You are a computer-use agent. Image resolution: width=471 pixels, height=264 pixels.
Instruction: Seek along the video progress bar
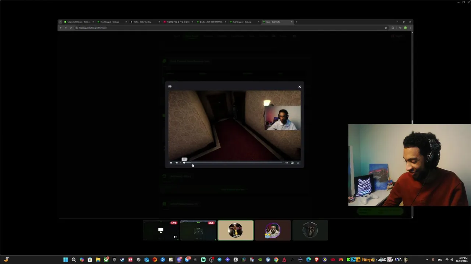[233, 163]
